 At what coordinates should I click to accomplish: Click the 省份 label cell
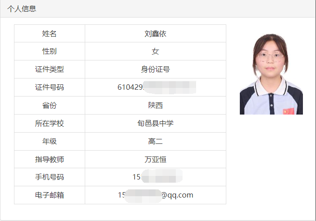click(x=50, y=105)
